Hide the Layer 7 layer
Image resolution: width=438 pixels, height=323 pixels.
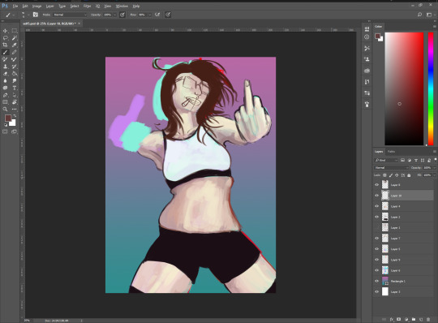(x=376, y=239)
